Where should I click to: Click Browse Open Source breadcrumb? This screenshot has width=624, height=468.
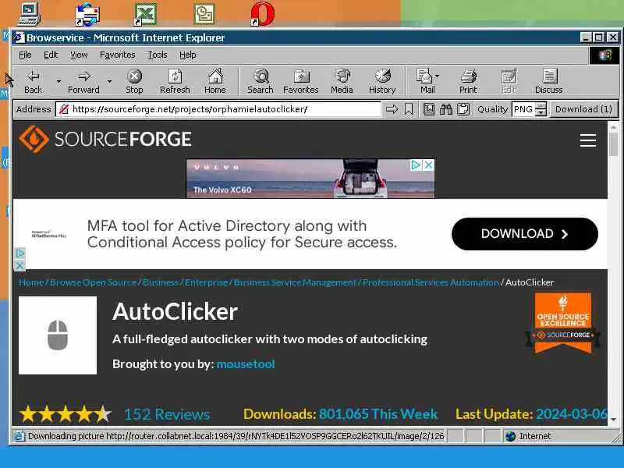tap(93, 282)
